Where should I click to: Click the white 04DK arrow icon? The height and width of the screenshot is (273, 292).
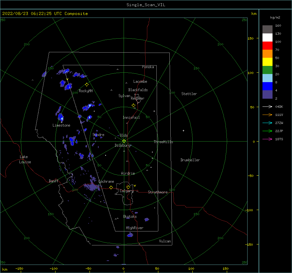click(x=267, y=106)
